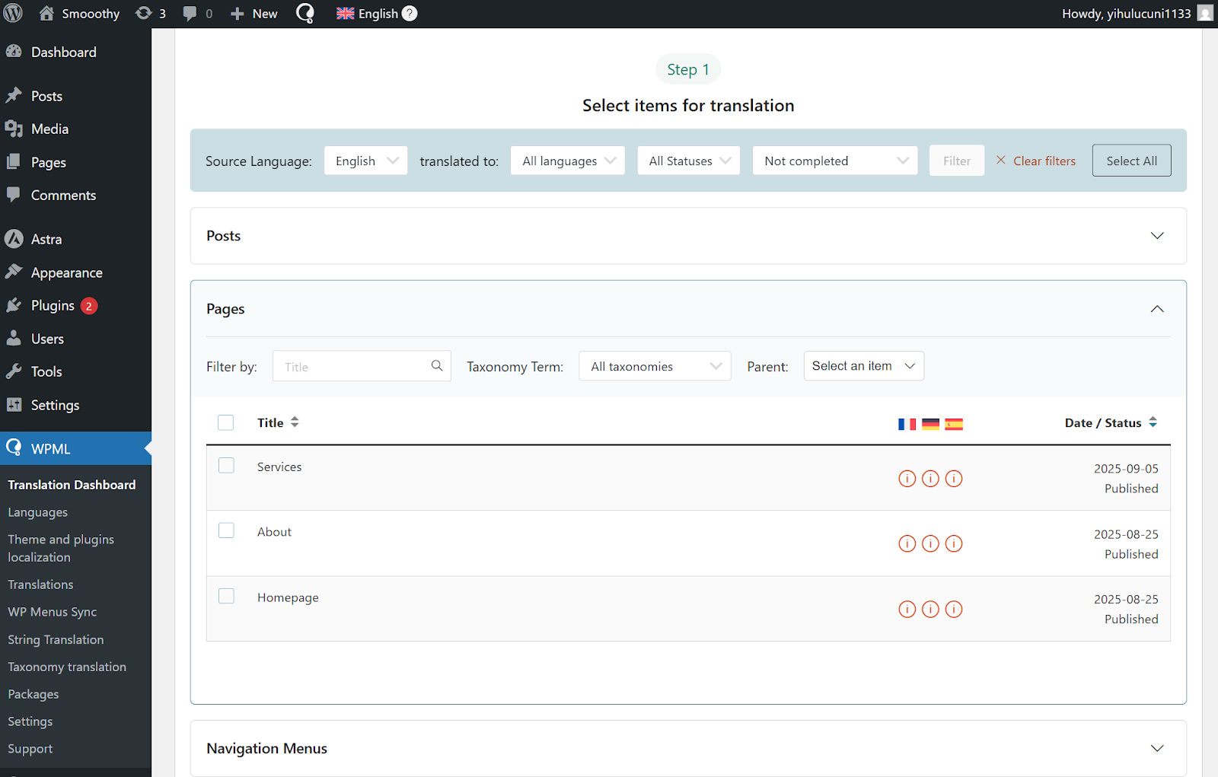Click Homepage Spanish translation status icon
The height and width of the screenshot is (777, 1218).
954,609
